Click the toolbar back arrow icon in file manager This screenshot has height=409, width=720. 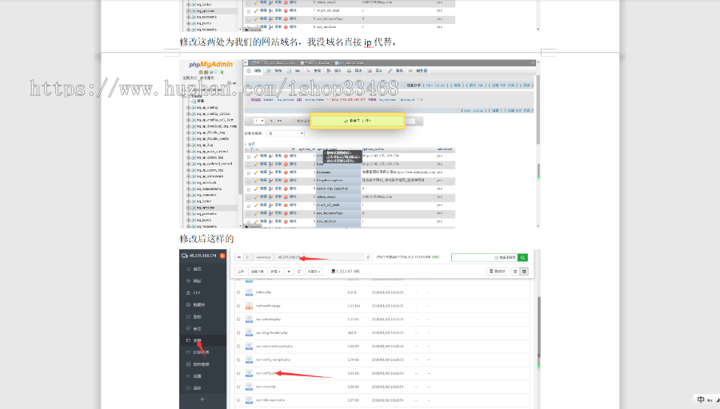click(x=289, y=272)
